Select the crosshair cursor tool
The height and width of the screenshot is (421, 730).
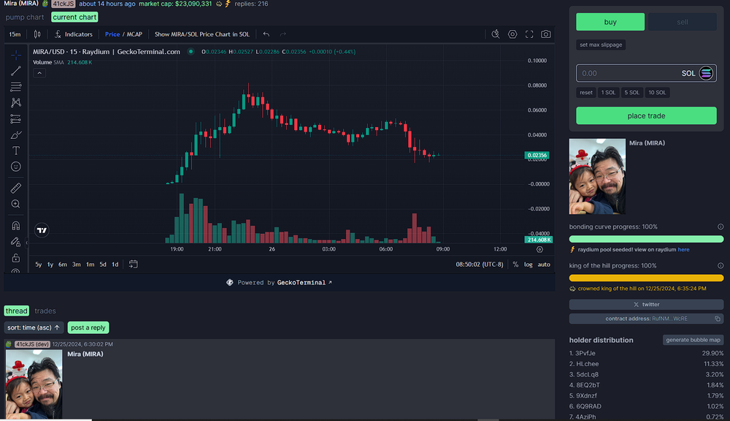tap(16, 56)
